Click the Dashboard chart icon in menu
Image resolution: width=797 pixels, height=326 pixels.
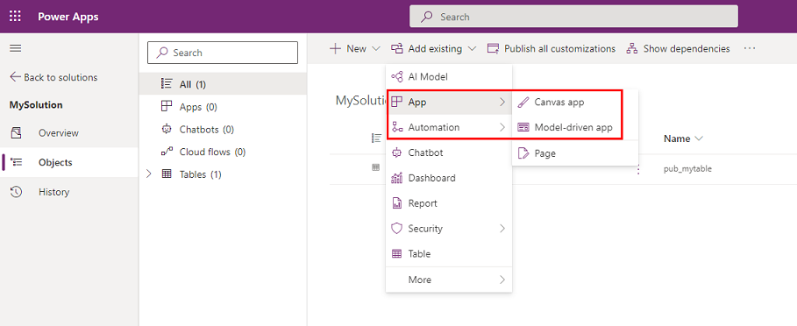click(x=397, y=178)
